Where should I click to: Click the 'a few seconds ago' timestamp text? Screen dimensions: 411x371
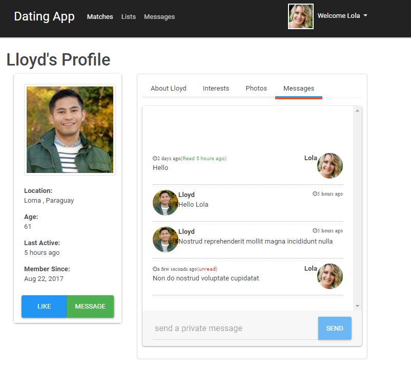[x=177, y=269]
